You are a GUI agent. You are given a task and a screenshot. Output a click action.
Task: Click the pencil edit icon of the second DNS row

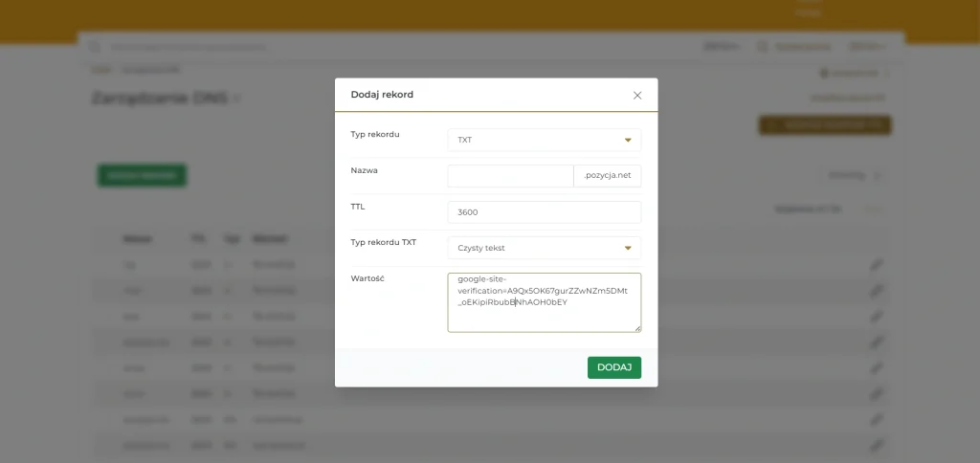(x=877, y=291)
